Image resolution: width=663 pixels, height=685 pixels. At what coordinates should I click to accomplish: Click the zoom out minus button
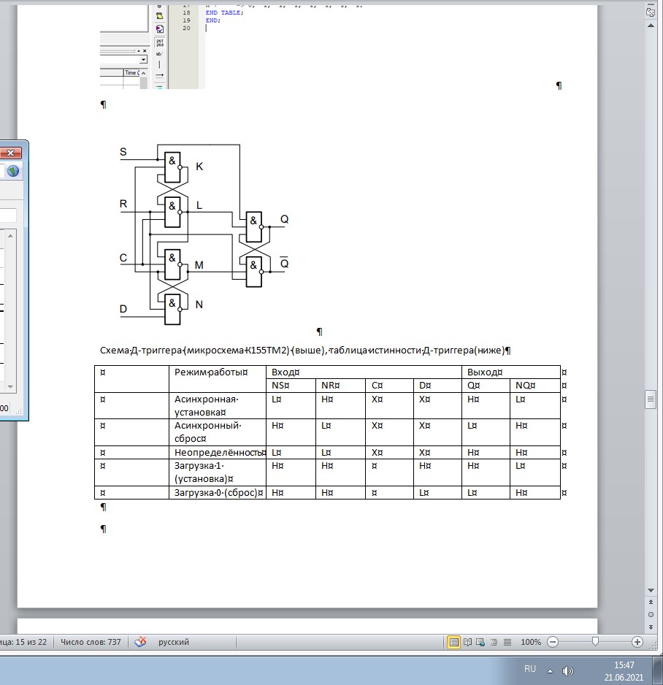coord(553,642)
